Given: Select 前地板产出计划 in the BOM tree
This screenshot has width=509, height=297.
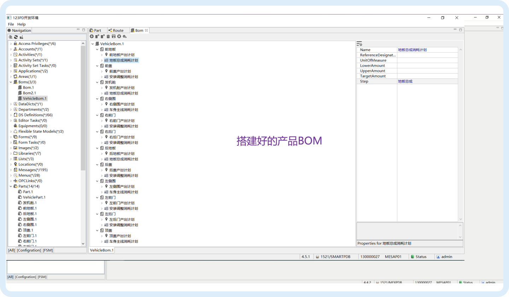Looking at the screenshot, I should click(x=122, y=55).
